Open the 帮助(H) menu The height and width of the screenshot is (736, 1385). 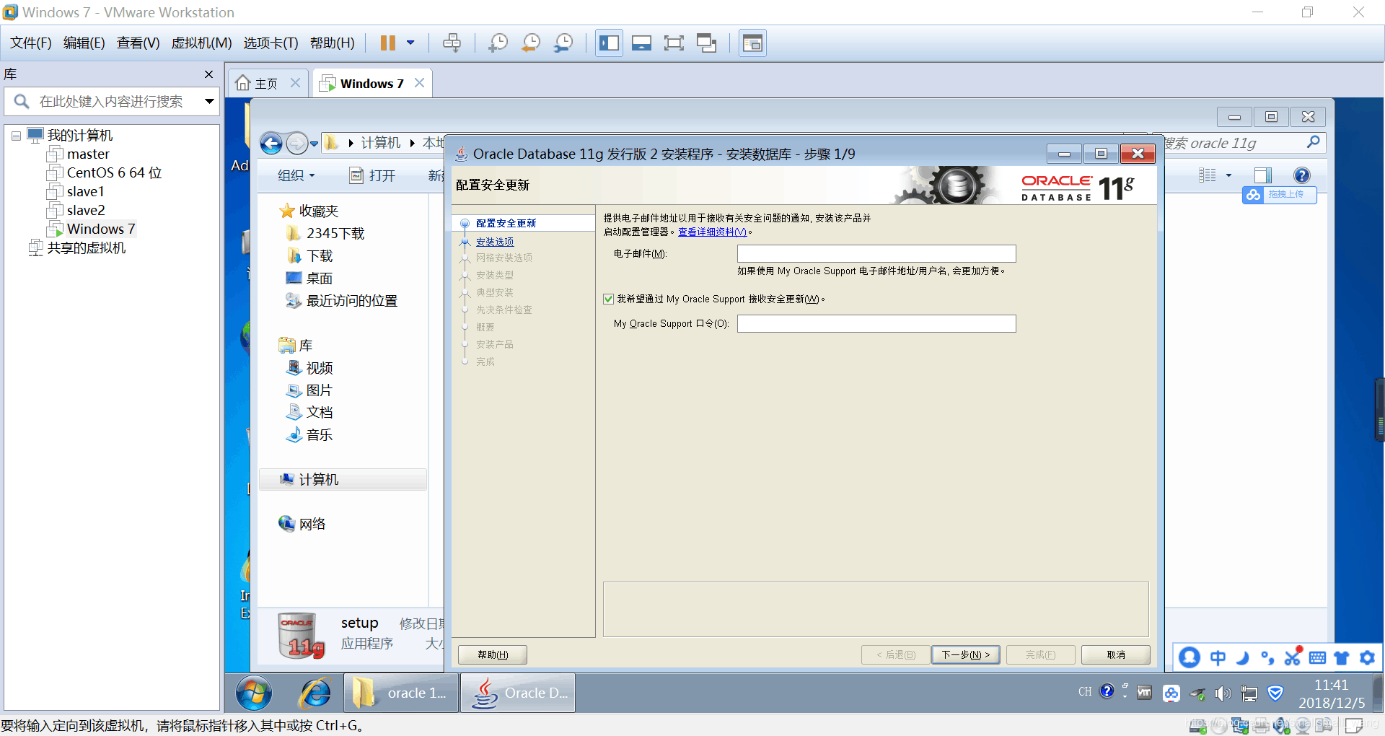333,43
